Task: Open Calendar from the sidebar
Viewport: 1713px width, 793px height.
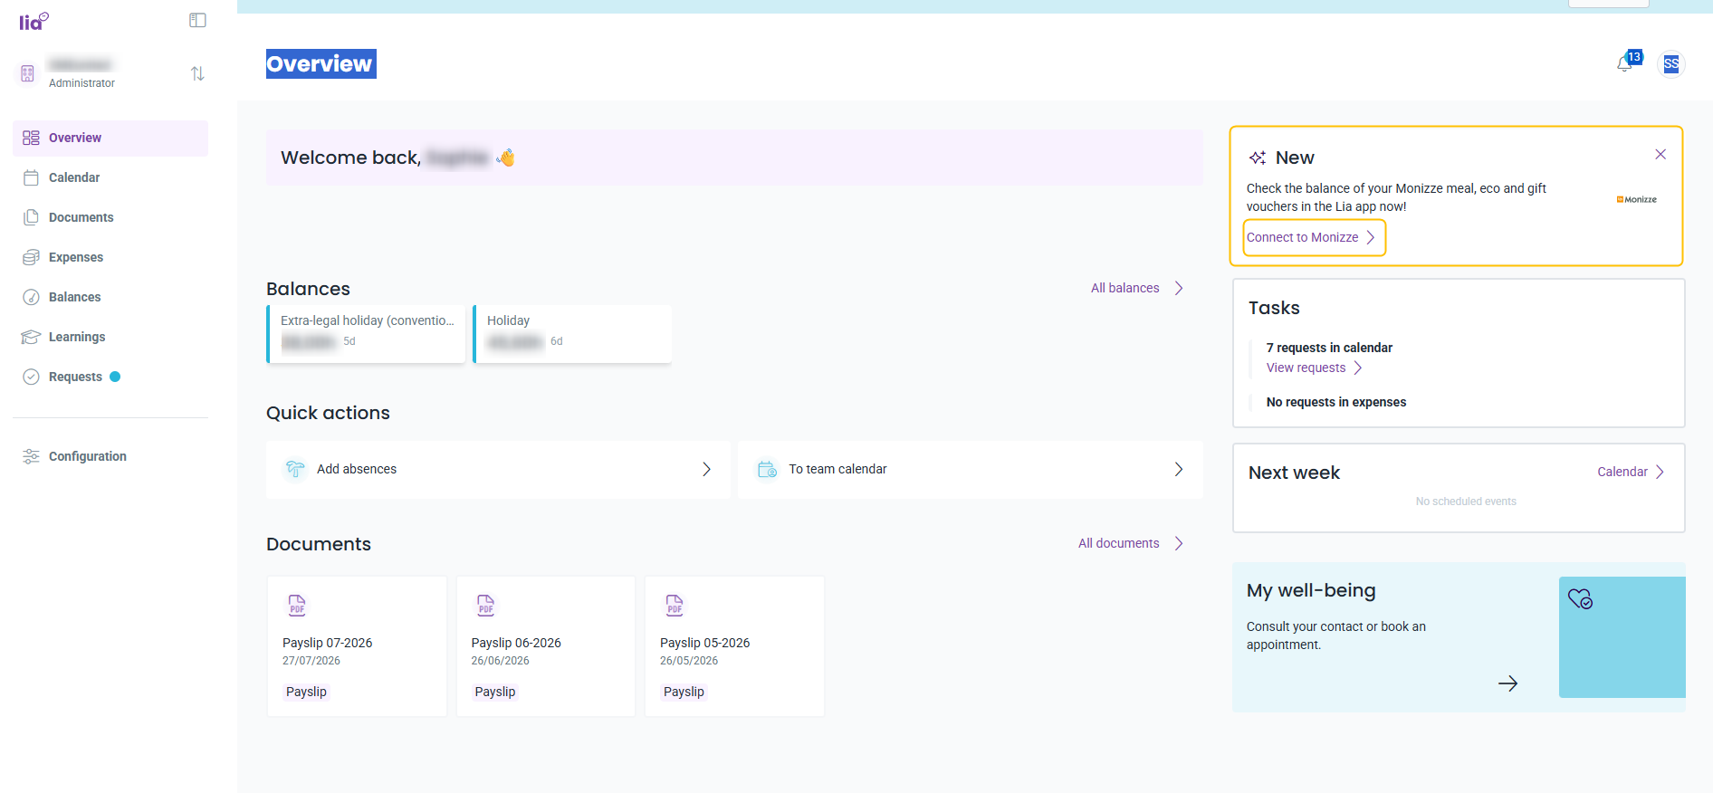Action: (110, 177)
